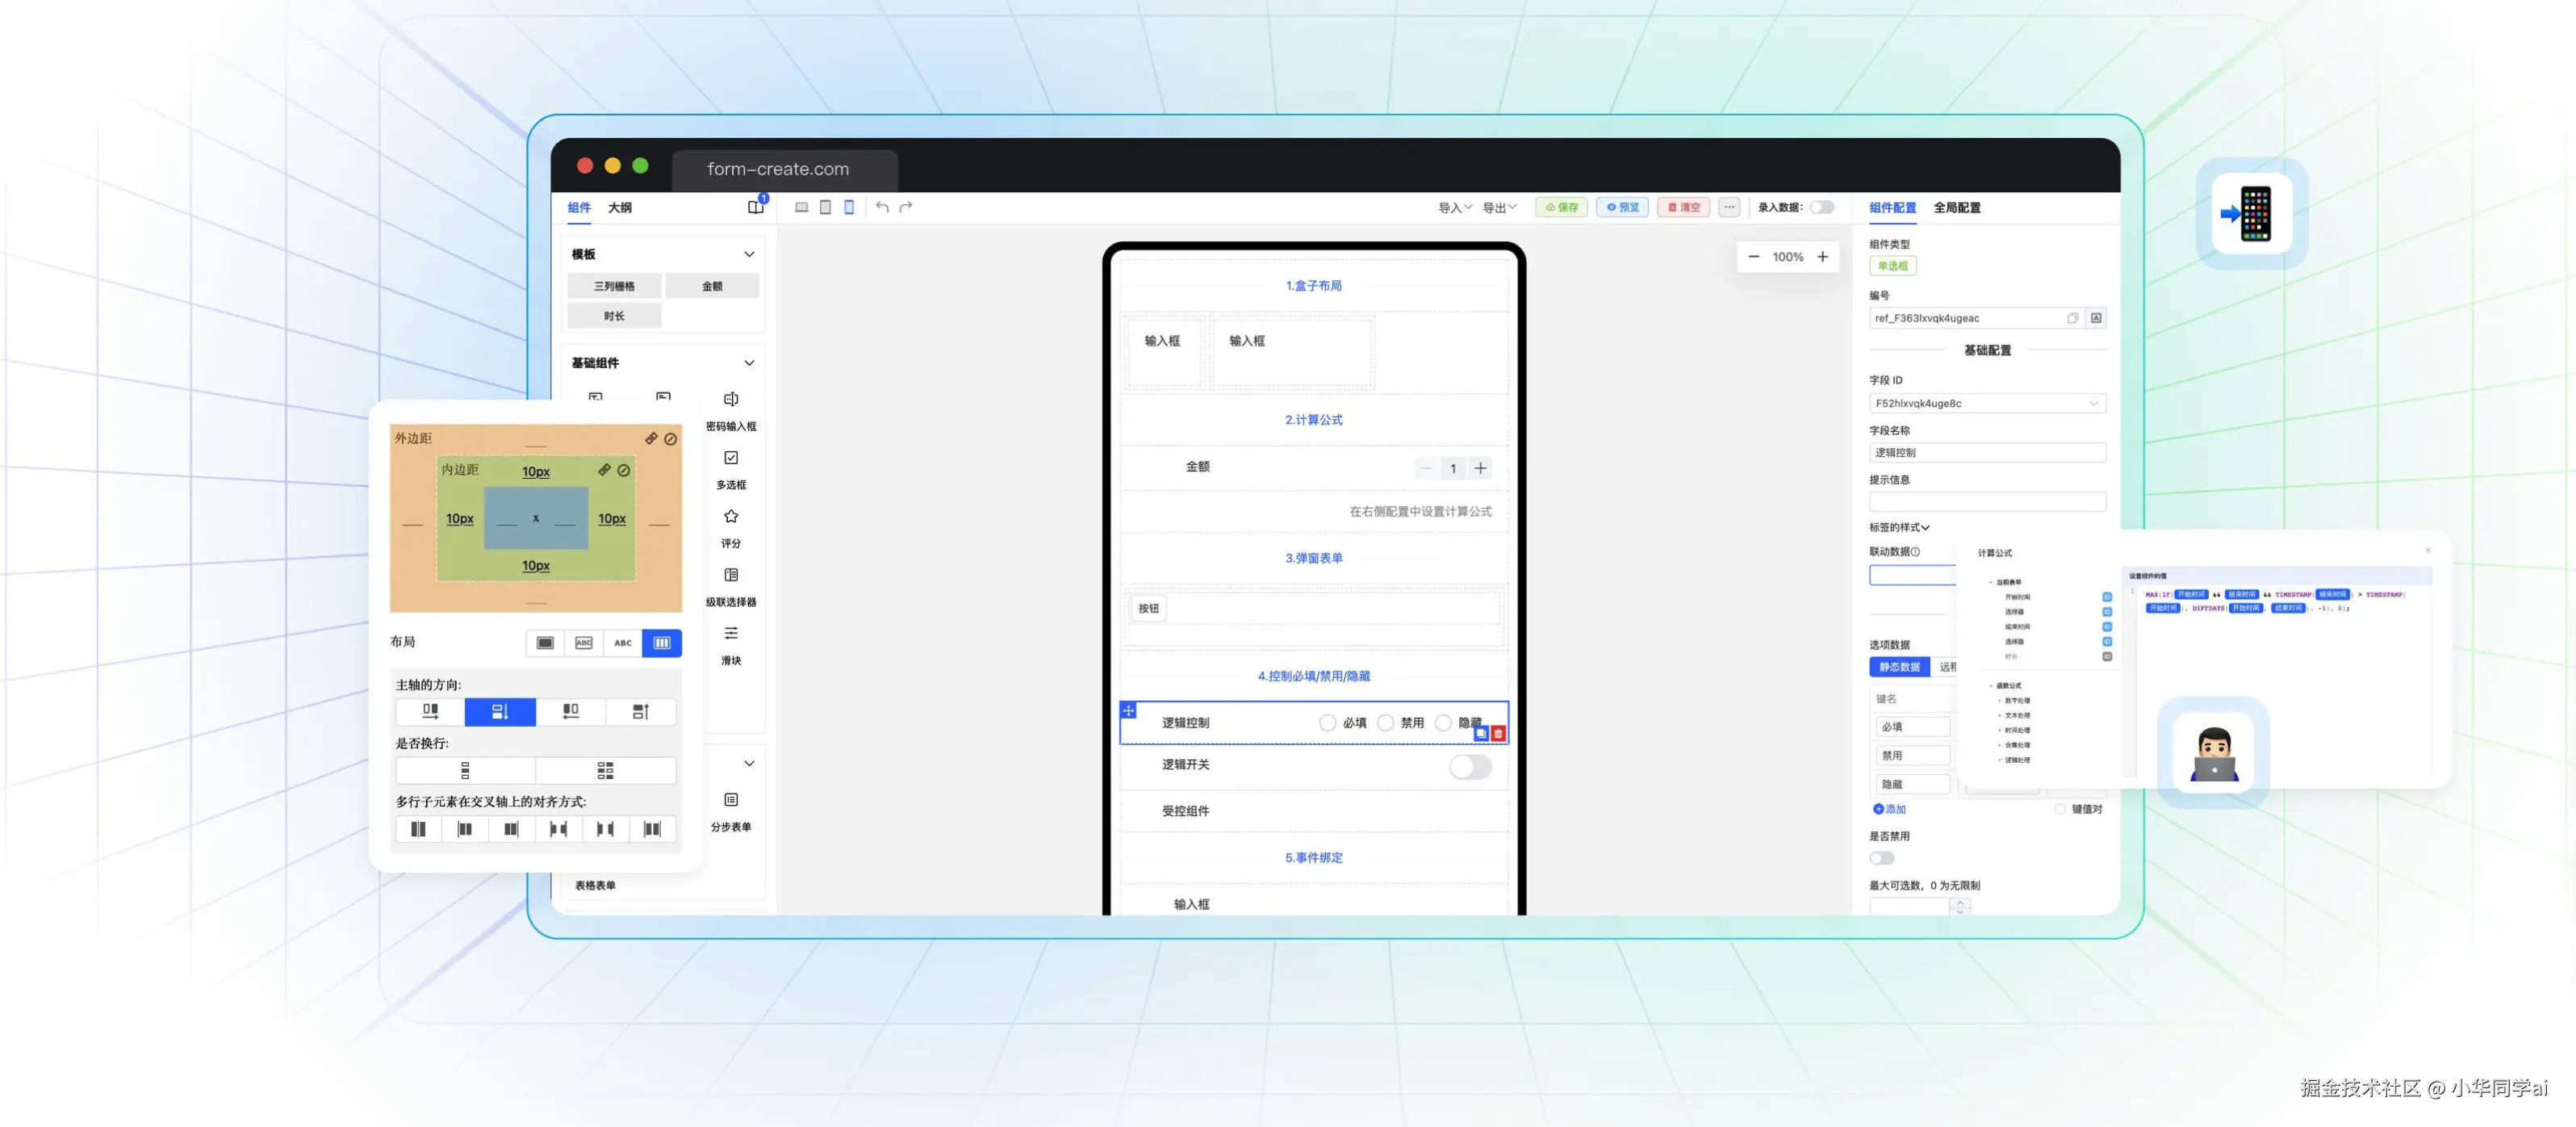Switch to desktop preview icon
2576x1127 pixels.
click(x=801, y=207)
